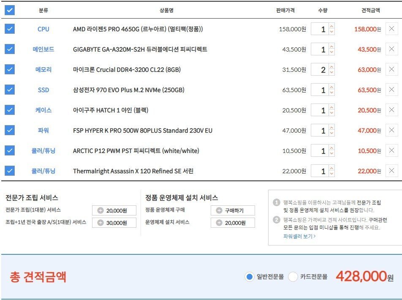The image size is (402, 300).
Task: Click plus icon for 운영체제 설치 20,000원
Action: (219, 223)
